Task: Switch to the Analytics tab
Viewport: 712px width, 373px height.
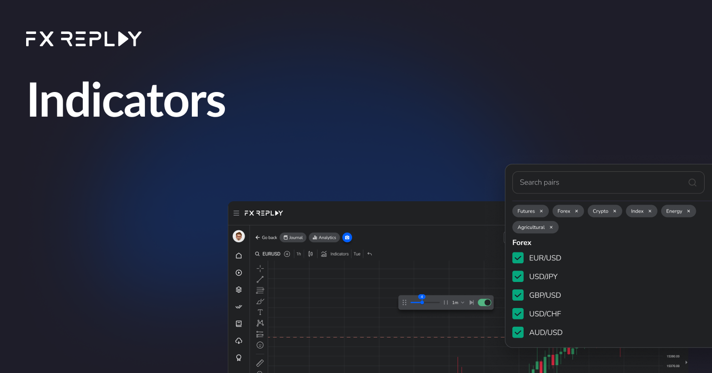Action: tap(324, 237)
